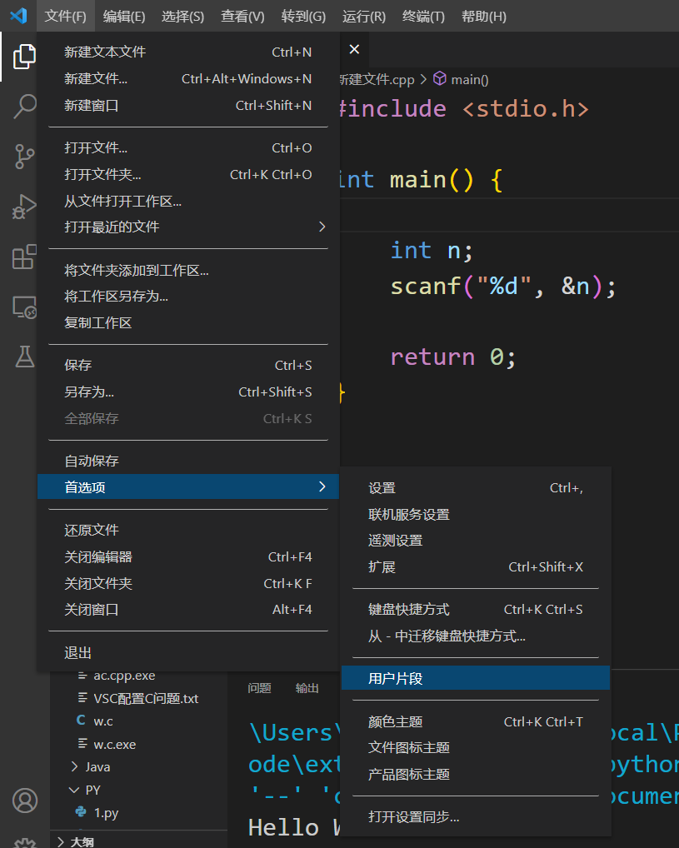Choose 颜色主题 from the submenu
The image size is (679, 848).
click(x=396, y=721)
